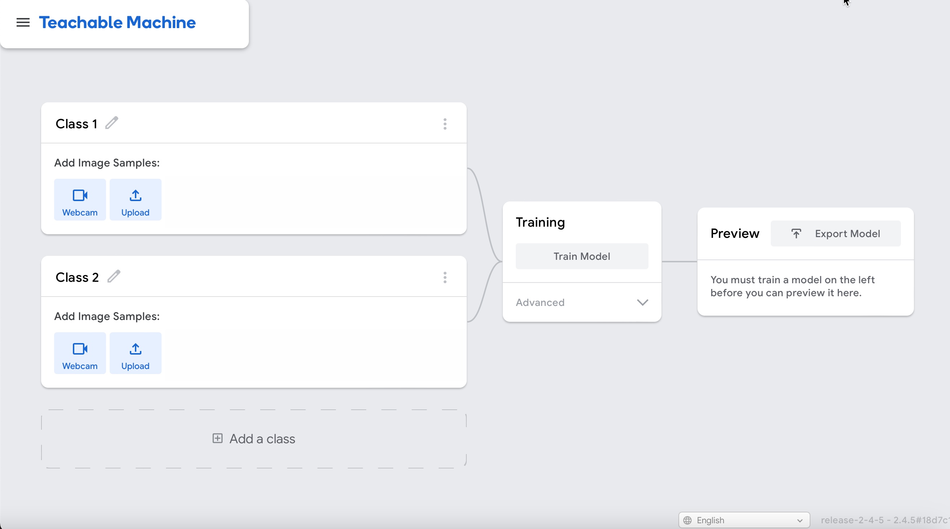
Task: Click the Export Model arrow icon
Action: point(796,234)
